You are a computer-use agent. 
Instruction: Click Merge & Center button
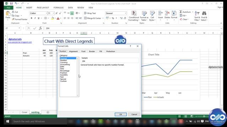93,18
